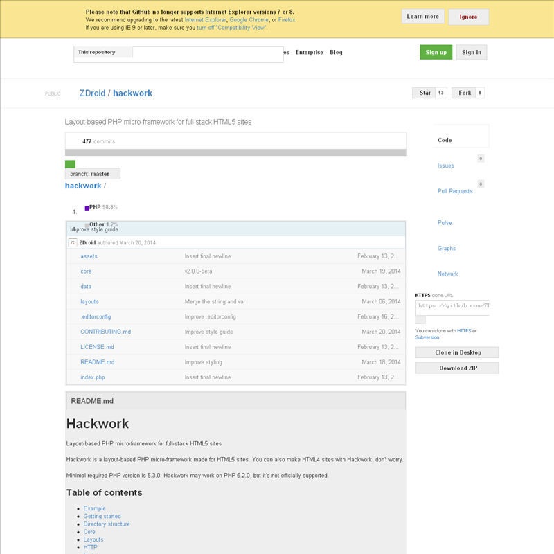This screenshot has height=554, width=554.
Task: Open the Pull Requests tab
Action: point(455,191)
